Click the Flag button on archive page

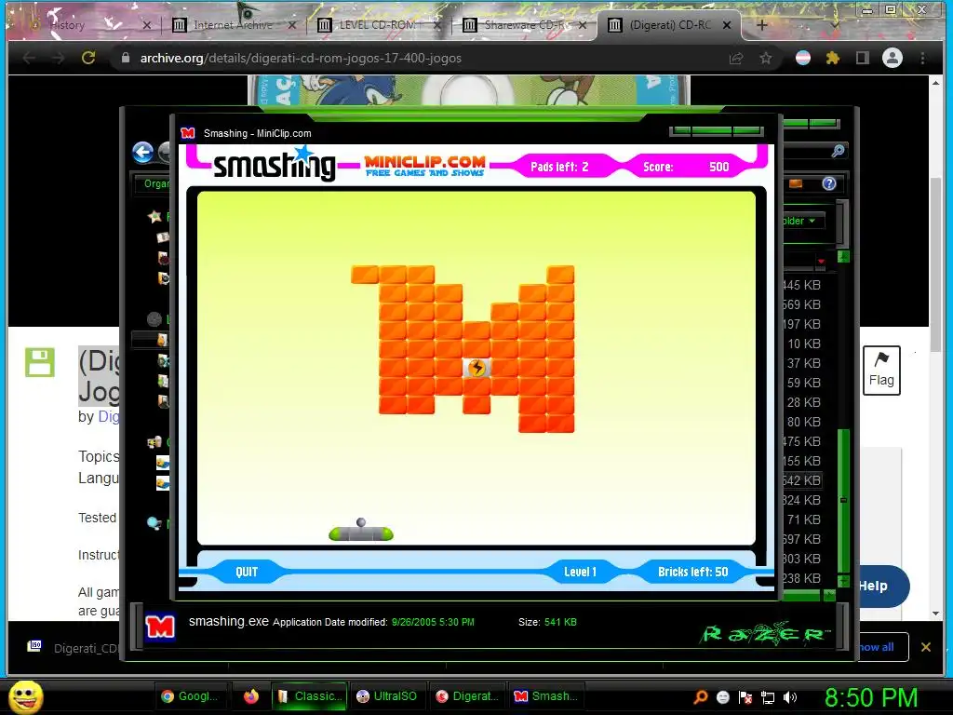pyautogui.click(x=881, y=371)
